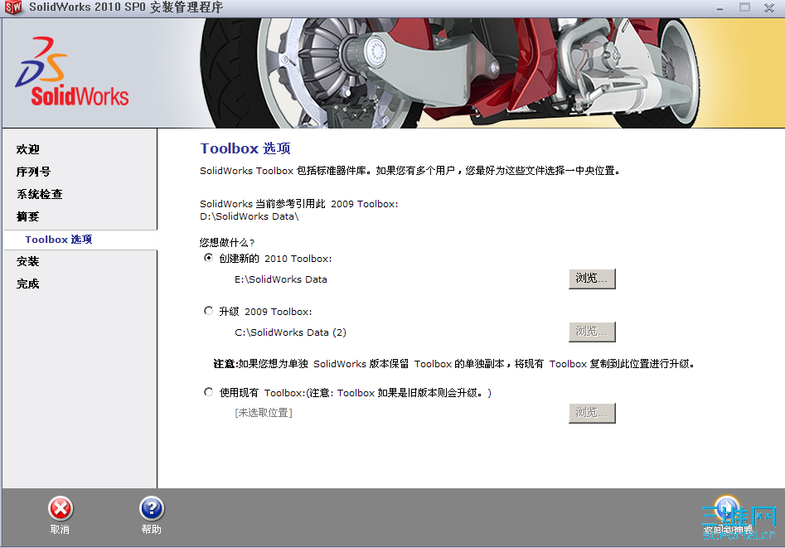Open 系统检查 step in sidebar
Image resolution: width=785 pixels, height=548 pixels.
(x=40, y=194)
